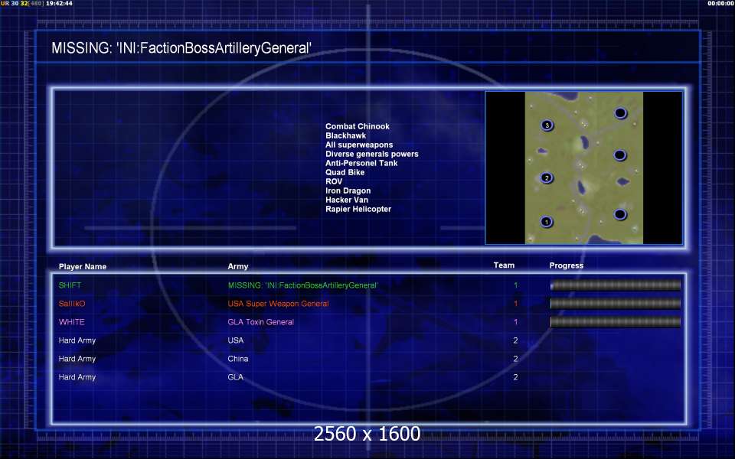Viewport: 735px width, 459px height.
Task: Click the Player Name column header
Action: click(x=83, y=266)
